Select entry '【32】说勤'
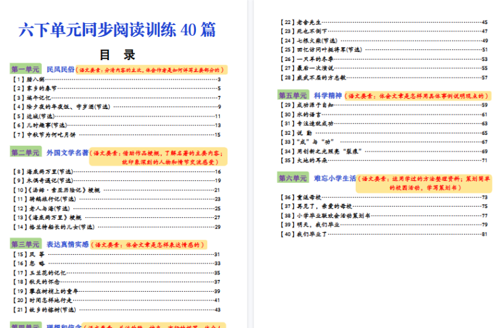The width and height of the screenshot is (501, 328). pyautogui.click(x=384, y=133)
